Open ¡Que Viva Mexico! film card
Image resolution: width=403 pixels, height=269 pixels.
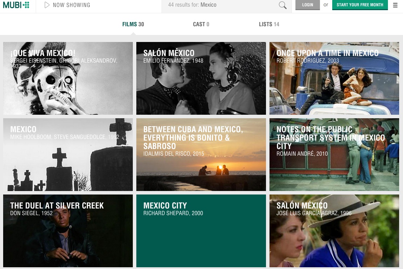68,78
